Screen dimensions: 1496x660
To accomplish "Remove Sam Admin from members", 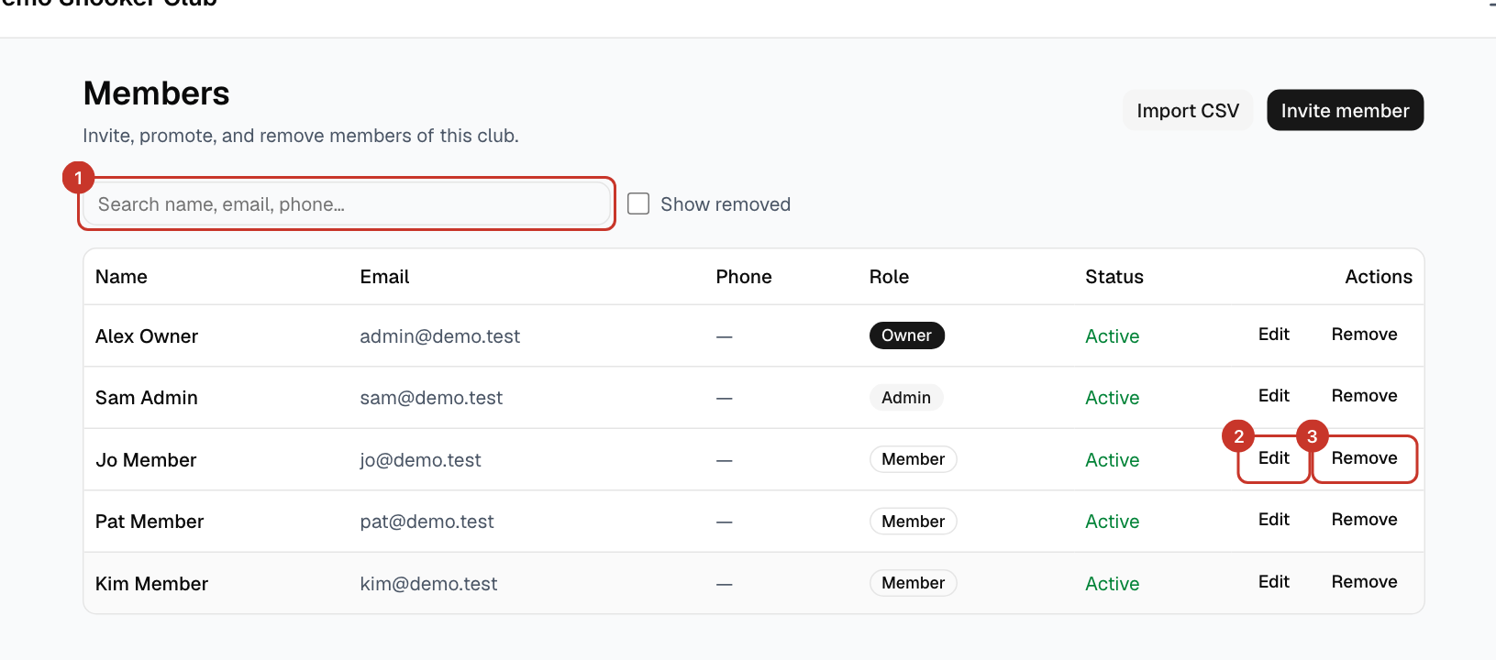I will pyautogui.click(x=1364, y=396).
